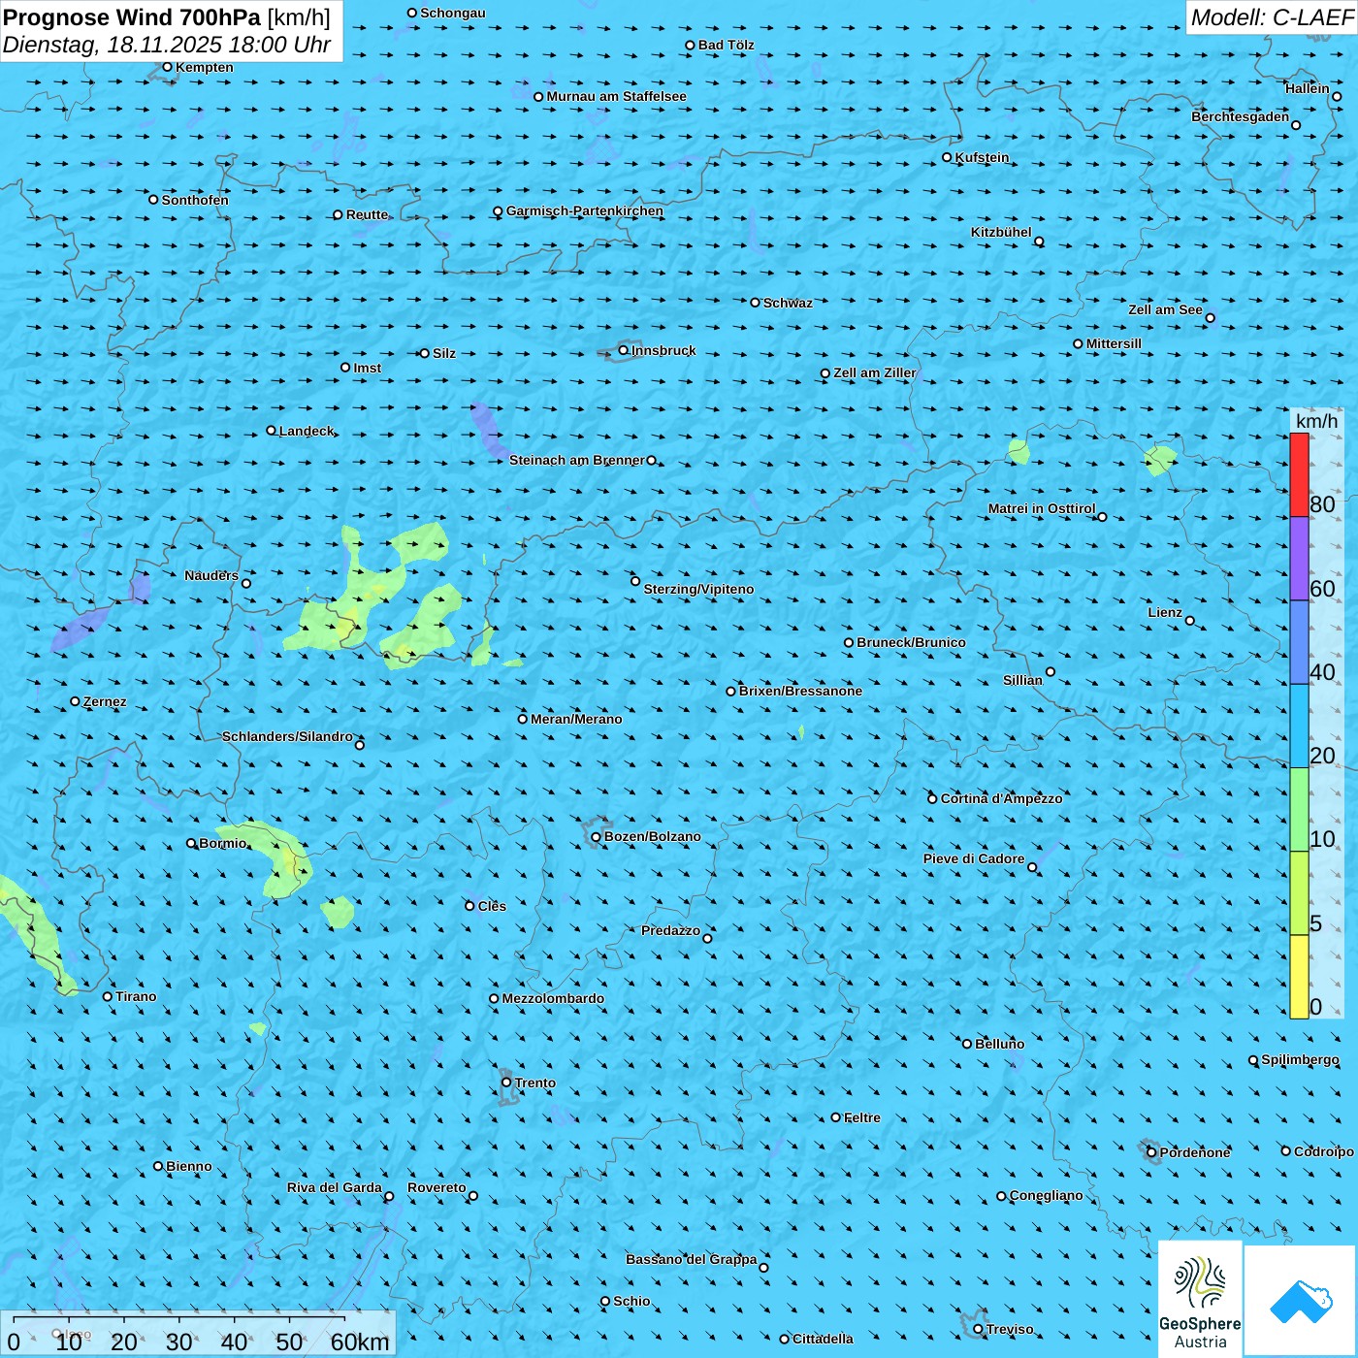1358x1358 pixels.
Task: Click the purple 60 km/h legend color
Action: click(x=1299, y=559)
